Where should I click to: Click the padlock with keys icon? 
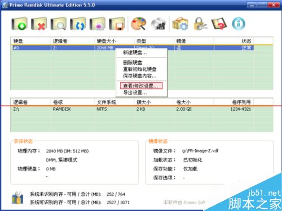pyautogui.click(x=200, y=24)
